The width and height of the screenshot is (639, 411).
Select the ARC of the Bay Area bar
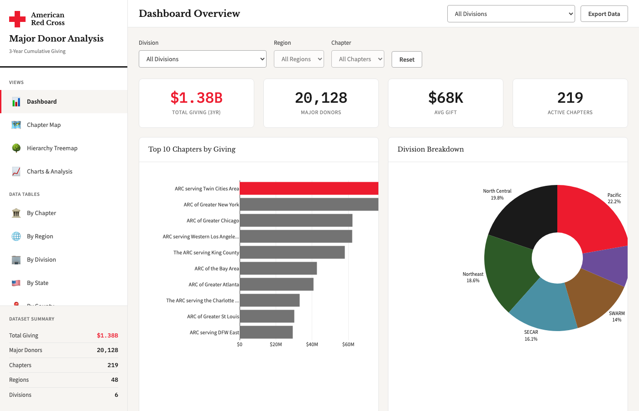coord(278,269)
